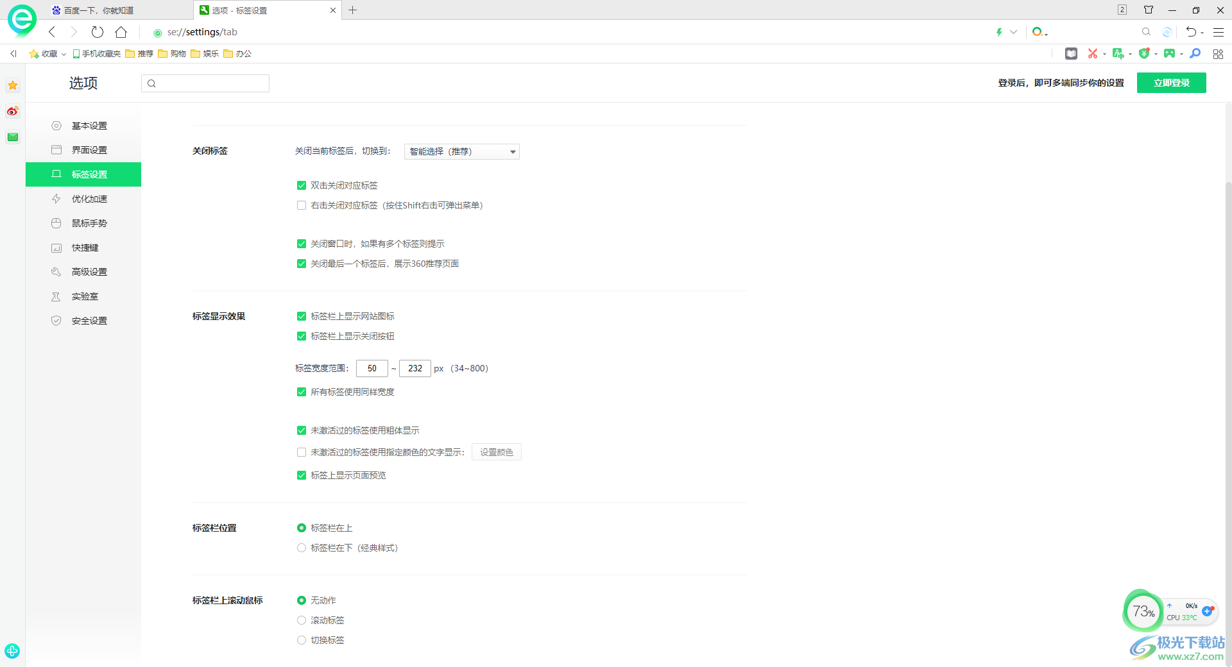Open the dropdown arrow next to undo icon
The height and width of the screenshot is (667, 1232).
click(1202, 32)
